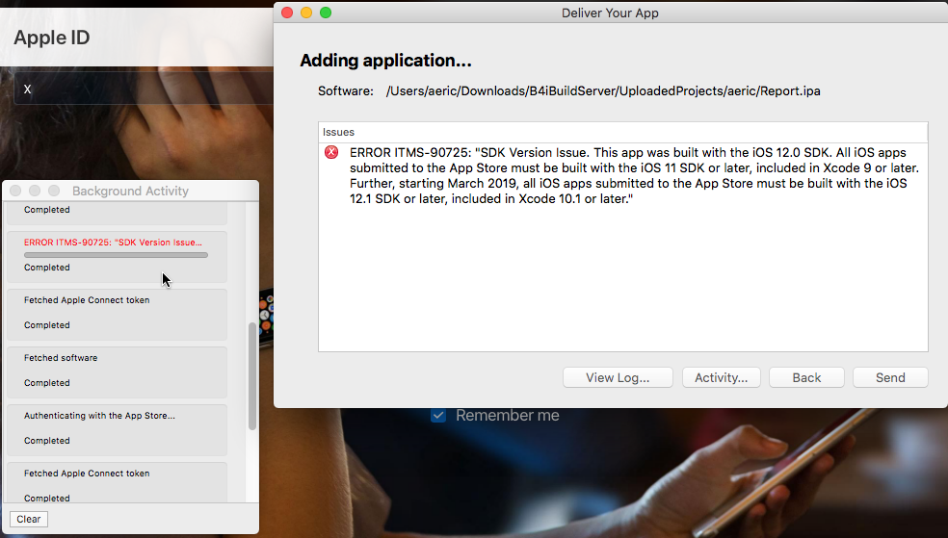
Task: Close the Deliver Your App window
Action: [287, 13]
